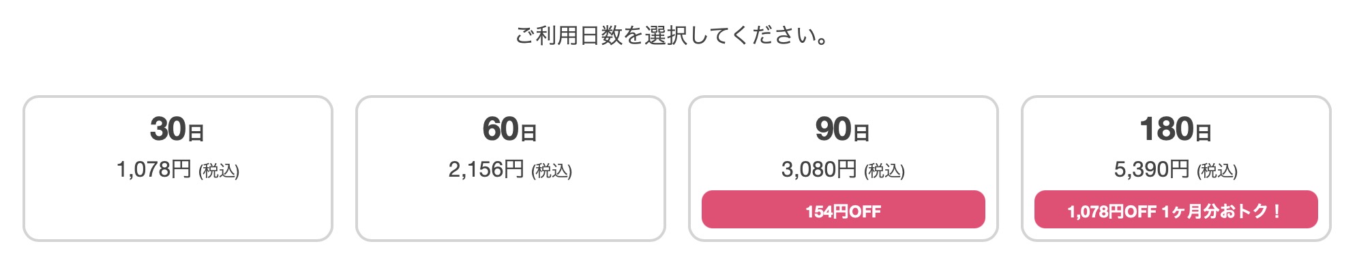Click the 5,390円 price text
Viewport: 1357px width, 280px height.
(x=1151, y=169)
